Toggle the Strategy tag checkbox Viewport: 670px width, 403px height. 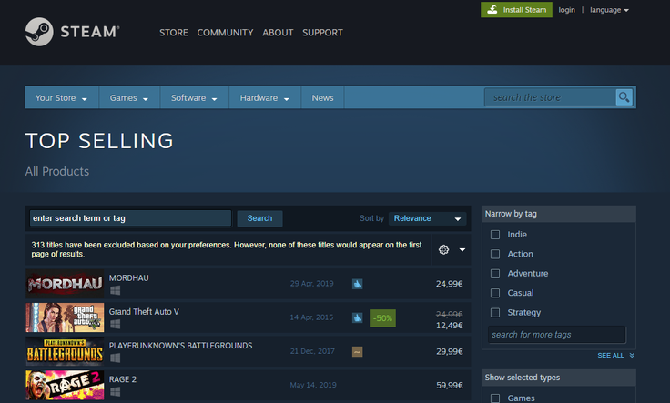(495, 313)
